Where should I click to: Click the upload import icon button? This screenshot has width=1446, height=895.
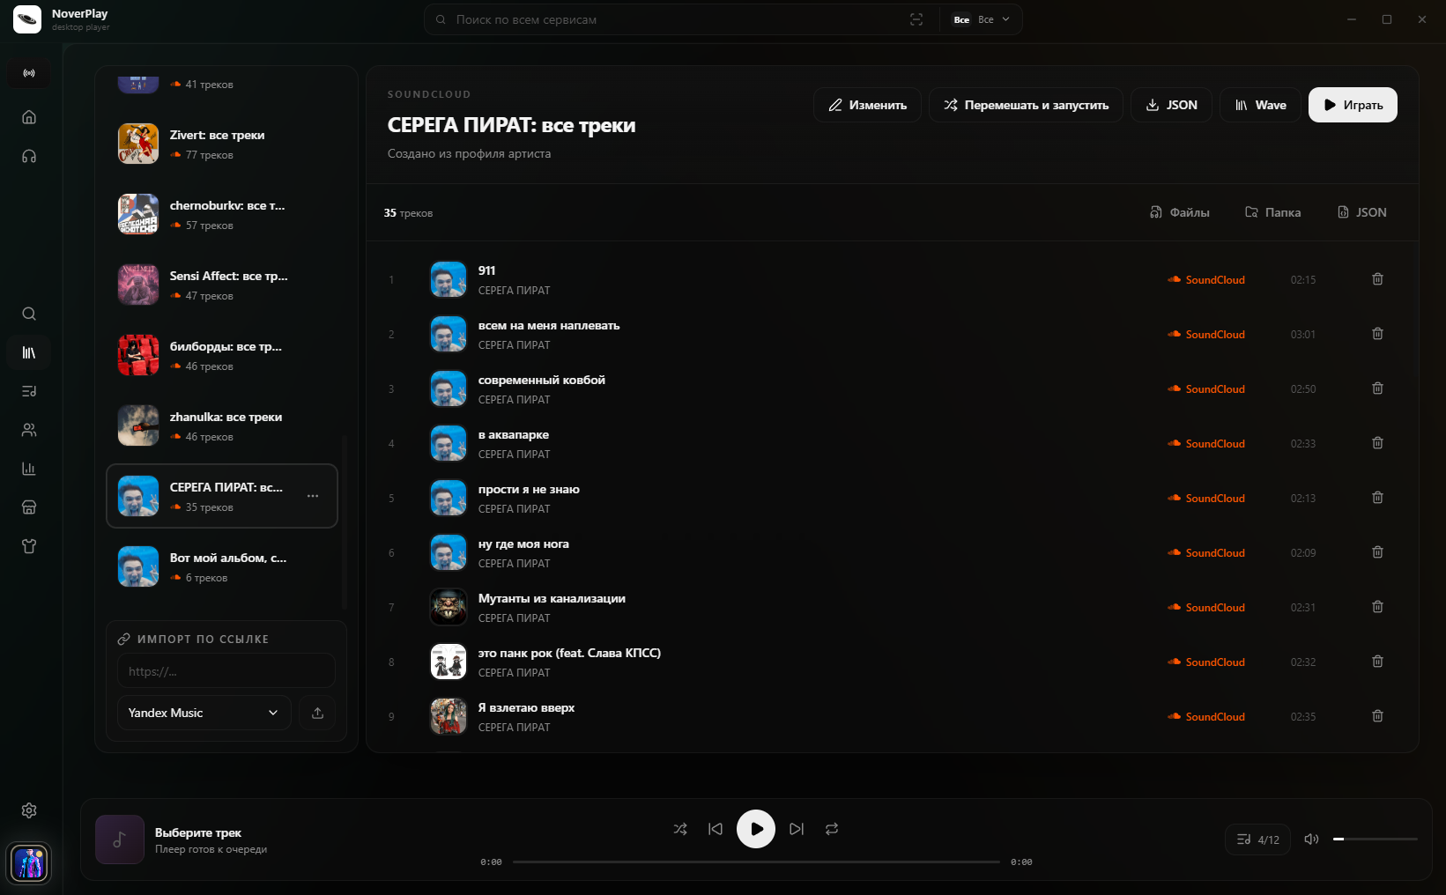(x=317, y=713)
